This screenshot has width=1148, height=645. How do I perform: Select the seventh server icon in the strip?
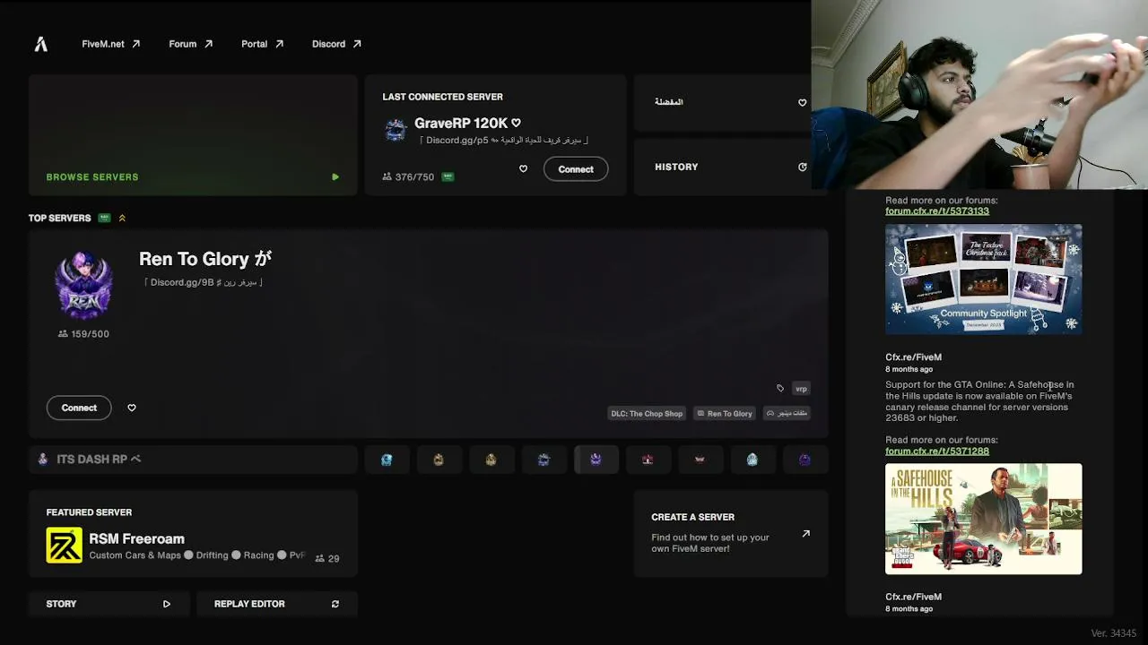coord(700,460)
